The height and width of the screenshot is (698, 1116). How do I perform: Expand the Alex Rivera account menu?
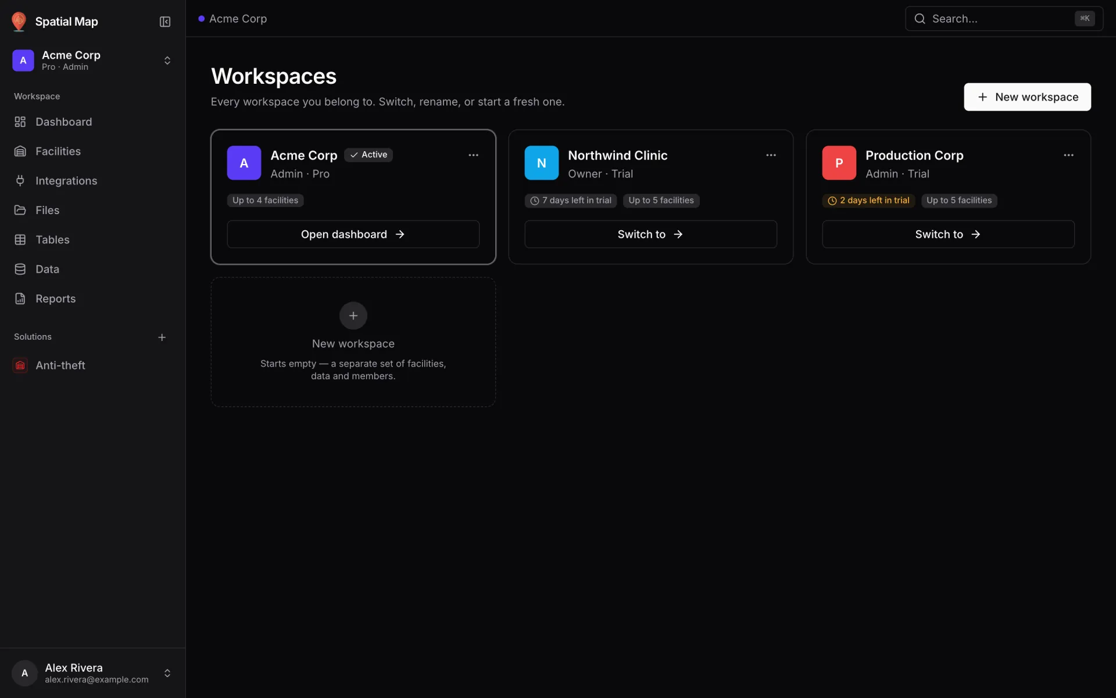pyautogui.click(x=92, y=673)
